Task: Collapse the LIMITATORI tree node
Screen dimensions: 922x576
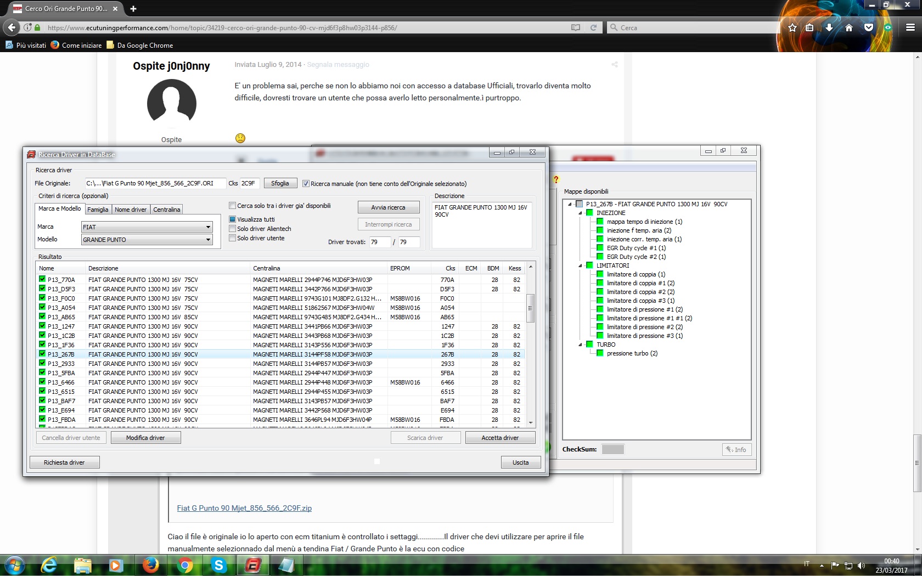Action: 580,266
